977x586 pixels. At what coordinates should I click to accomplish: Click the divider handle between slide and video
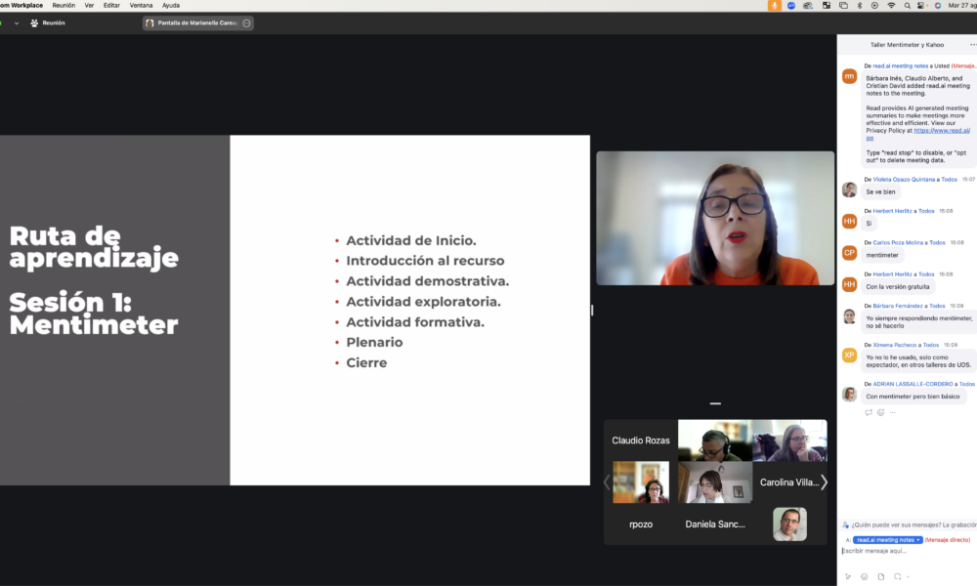tap(592, 310)
